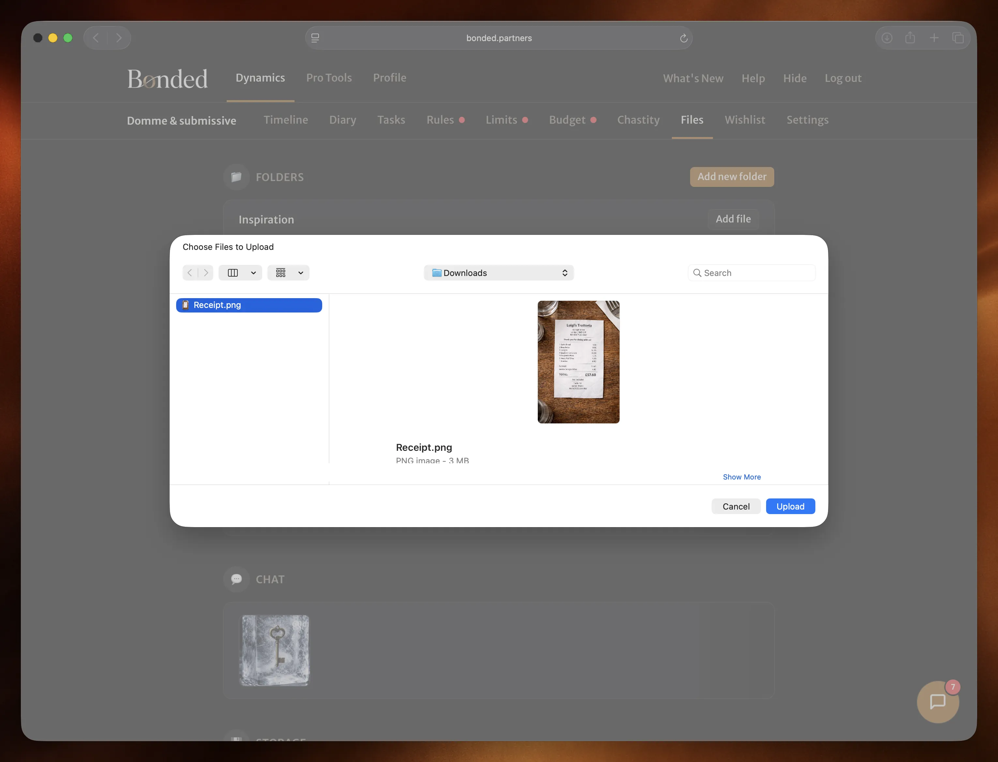
Task: Open the Profile tab
Action: click(x=389, y=78)
